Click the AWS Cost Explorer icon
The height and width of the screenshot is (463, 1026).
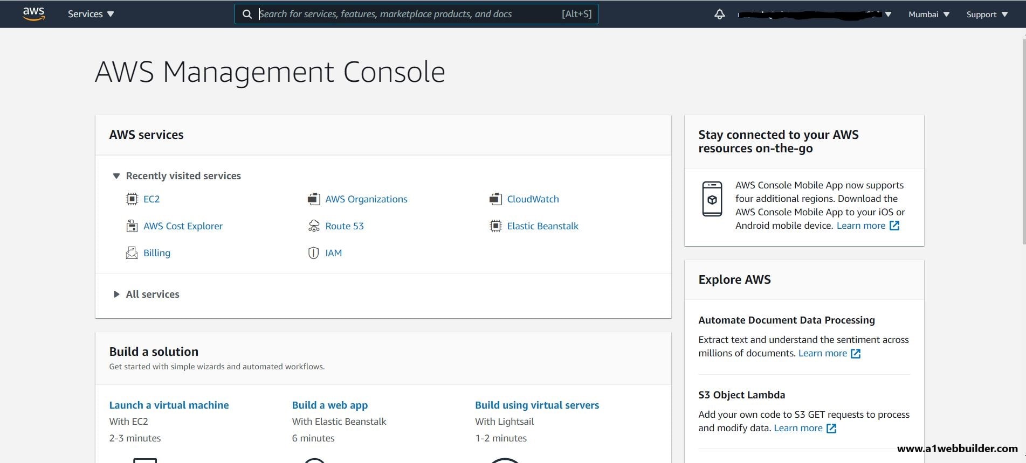132,226
